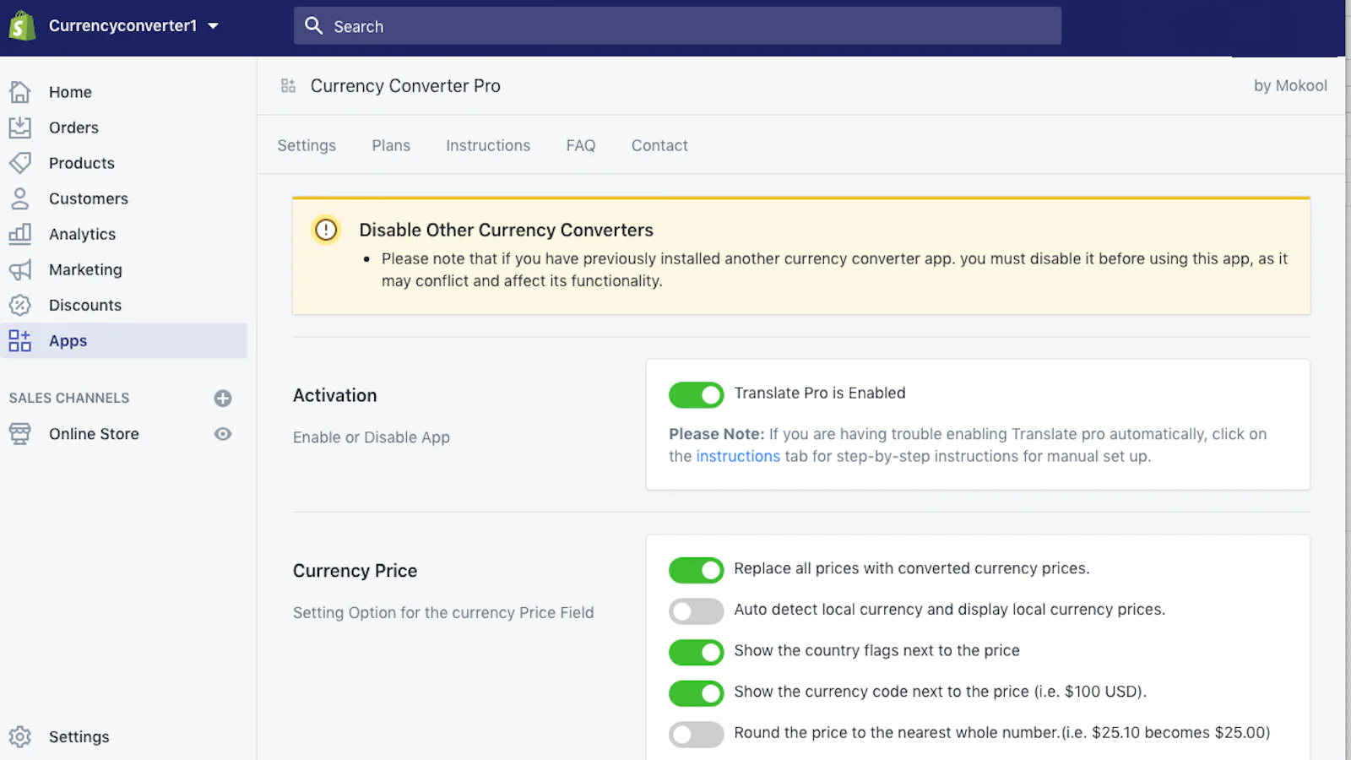View Online Store using eye icon
Image resolution: width=1351 pixels, height=760 pixels.
tap(223, 434)
